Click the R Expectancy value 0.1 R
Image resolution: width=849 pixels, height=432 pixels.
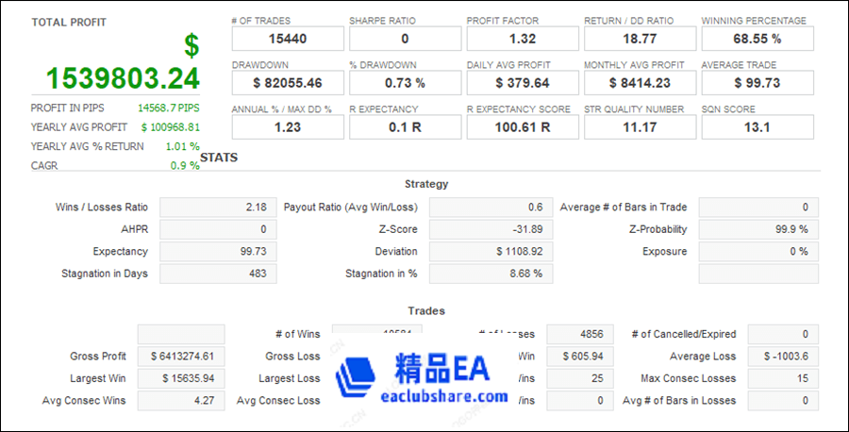(405, 127)
